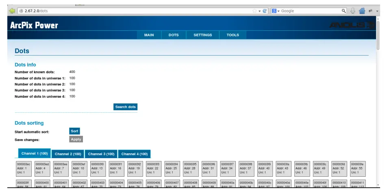Open the DOTS navigation menu item
Screen dimensions: 385x195
pyautogui.click(x=174, y=35)
